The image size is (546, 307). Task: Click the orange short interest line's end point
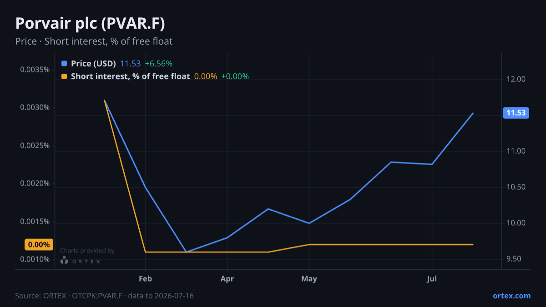tap(473, 244)
